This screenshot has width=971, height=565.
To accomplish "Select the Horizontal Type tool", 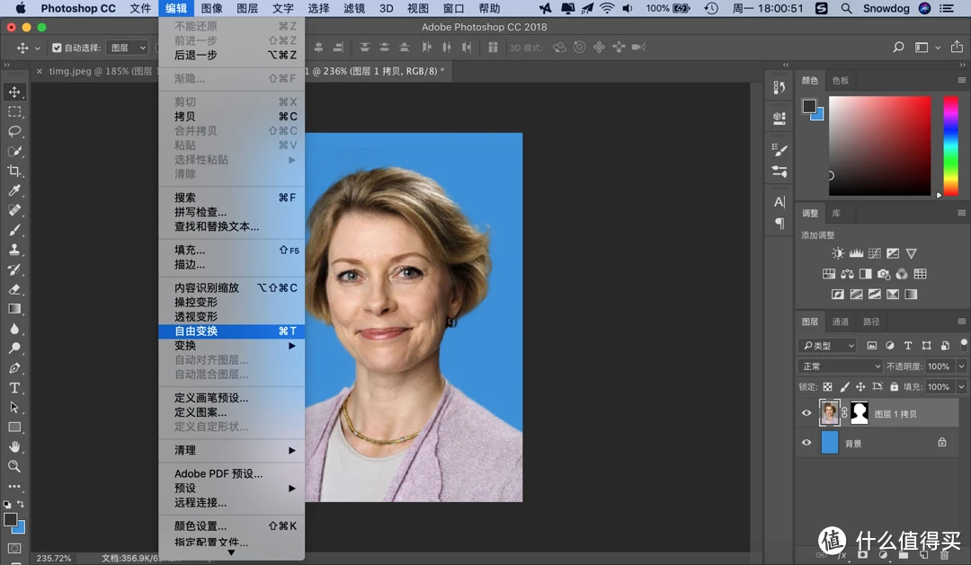I will point(14,388).
